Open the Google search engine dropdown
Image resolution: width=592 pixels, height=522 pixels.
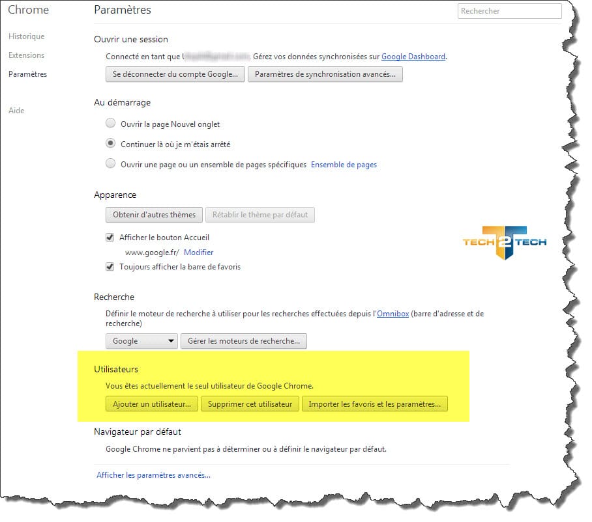[141, 340]
